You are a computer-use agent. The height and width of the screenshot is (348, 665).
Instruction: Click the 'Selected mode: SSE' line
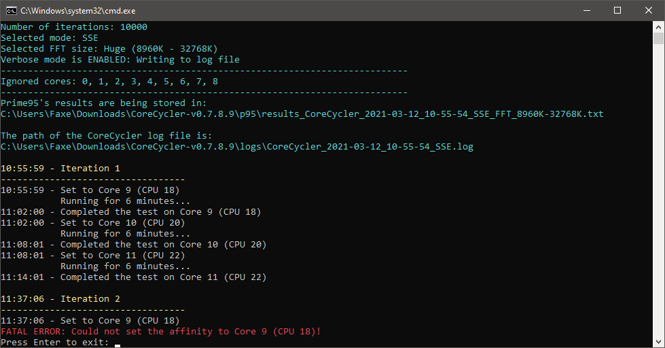click(50, 38)
